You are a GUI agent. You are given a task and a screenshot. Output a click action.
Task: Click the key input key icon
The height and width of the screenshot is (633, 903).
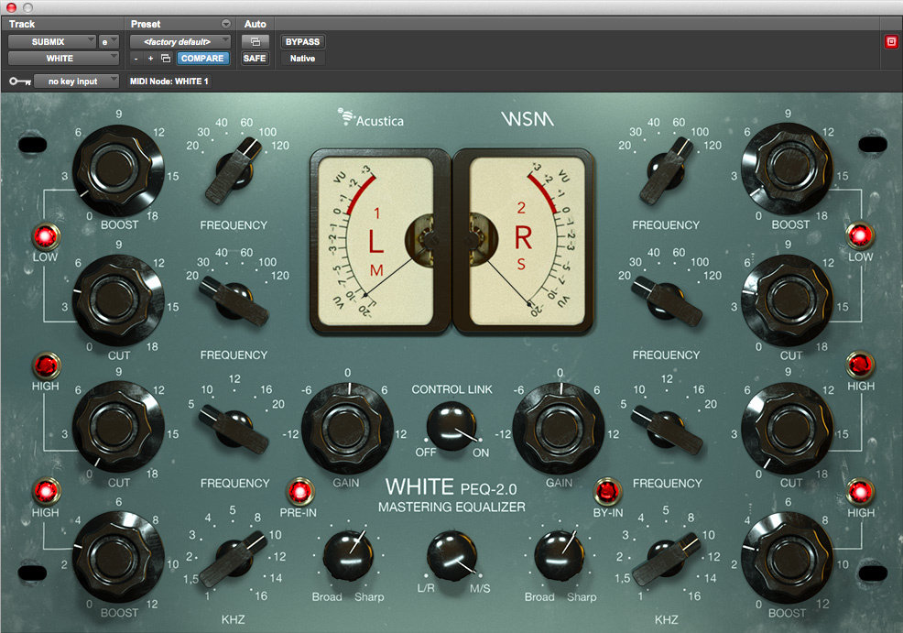pyautogui.click(x=20, y=82)
